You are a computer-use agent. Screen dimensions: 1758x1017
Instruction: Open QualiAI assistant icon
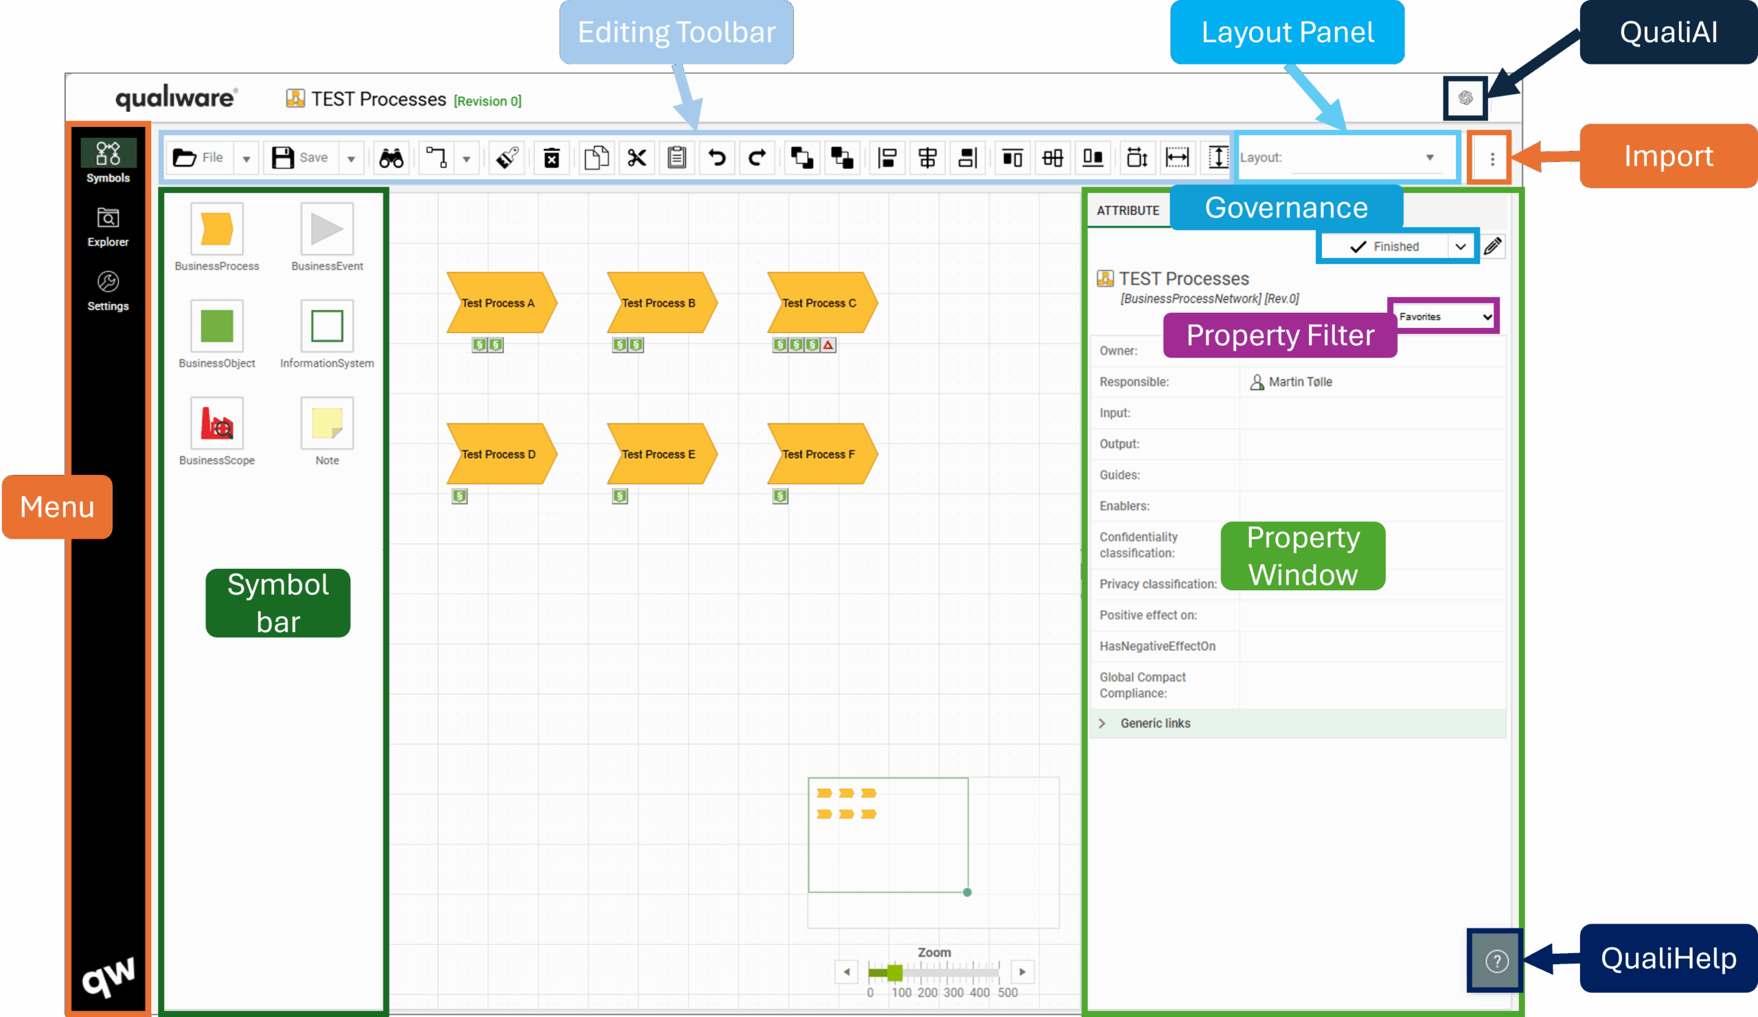point(1465,97)
